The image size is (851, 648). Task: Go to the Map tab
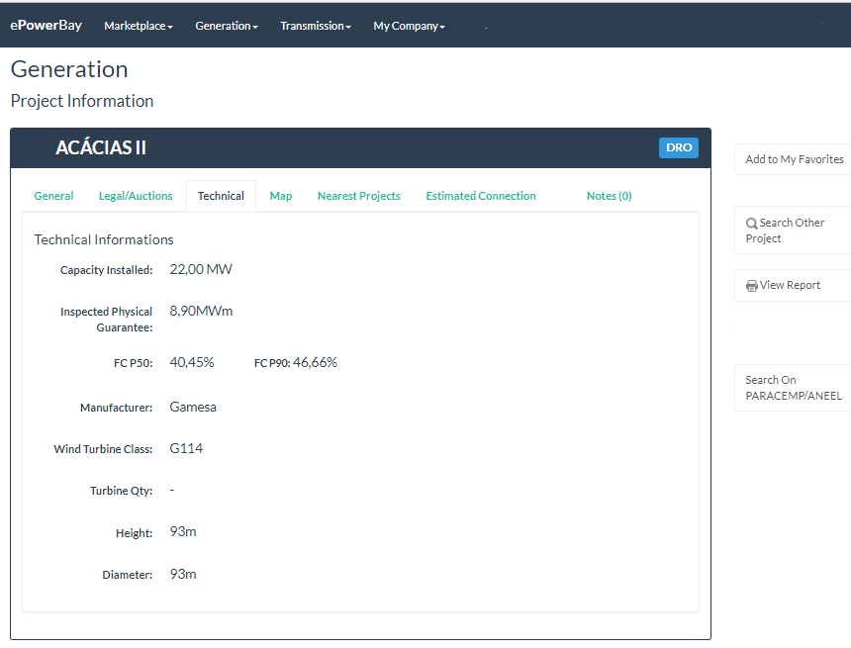[281, 196]
